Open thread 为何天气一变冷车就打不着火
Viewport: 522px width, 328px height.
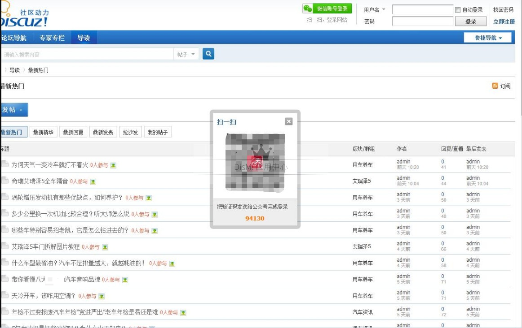click(50, 164)
